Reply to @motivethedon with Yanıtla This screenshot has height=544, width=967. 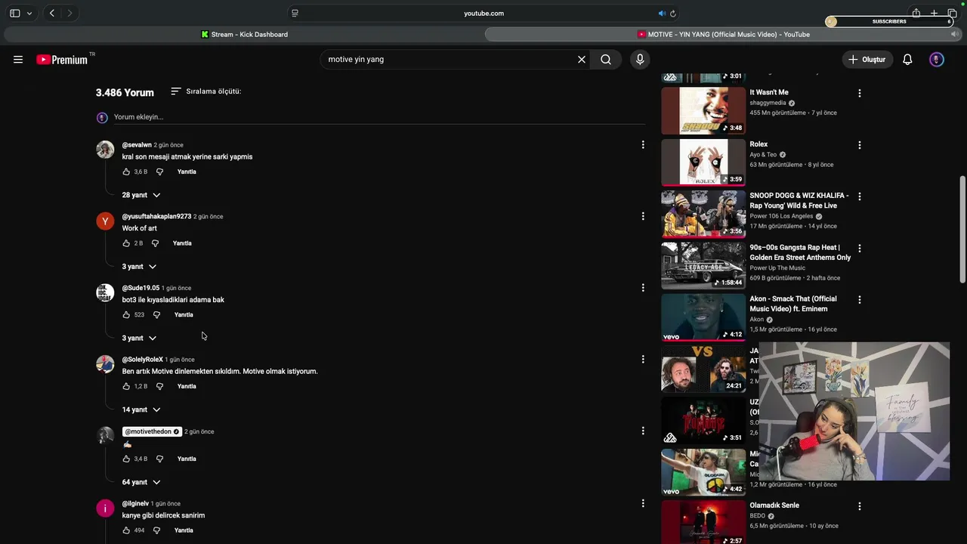187,459
